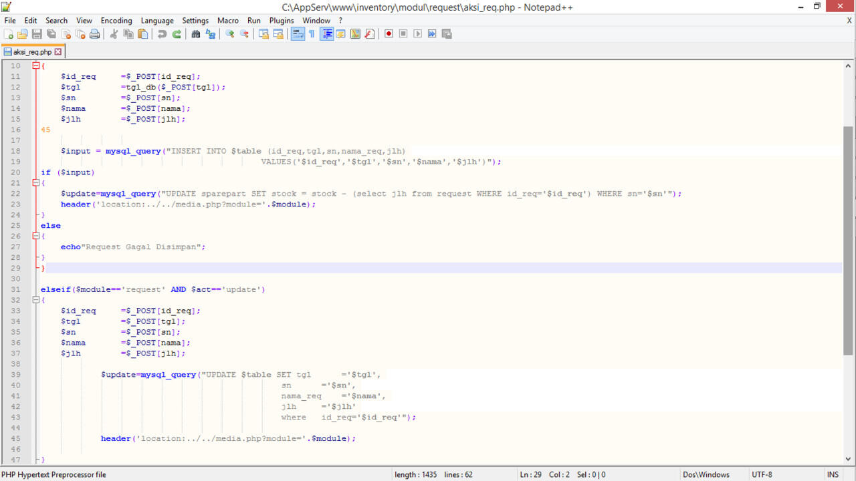Click the Undo arrow icon
The height and width of the screenshot is (481, 856).
[x=162, y=34]
